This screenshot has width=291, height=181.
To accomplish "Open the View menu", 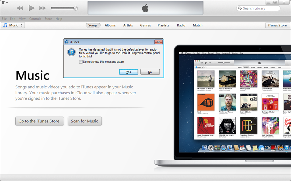I will tap(22, 19).
